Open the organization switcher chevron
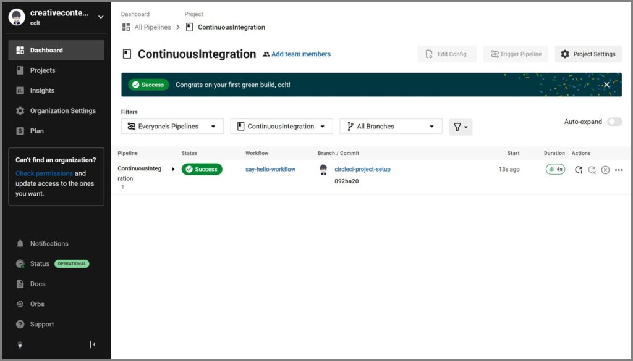This screenshot has height=361, width=633. (101, 17)
